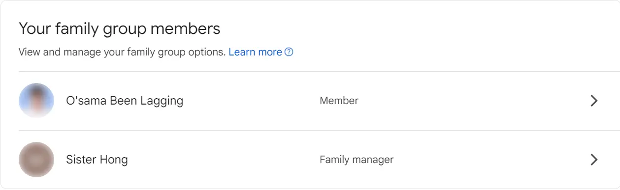
Task: Open the Member-role person's row
Action: 310,101
